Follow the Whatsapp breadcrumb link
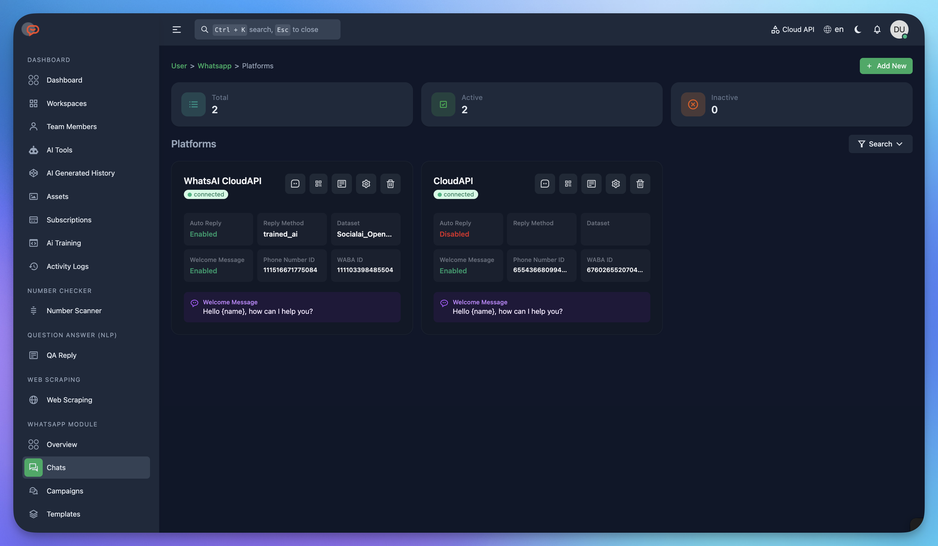Viewport: 938px width, 546px height. [214, 66]
